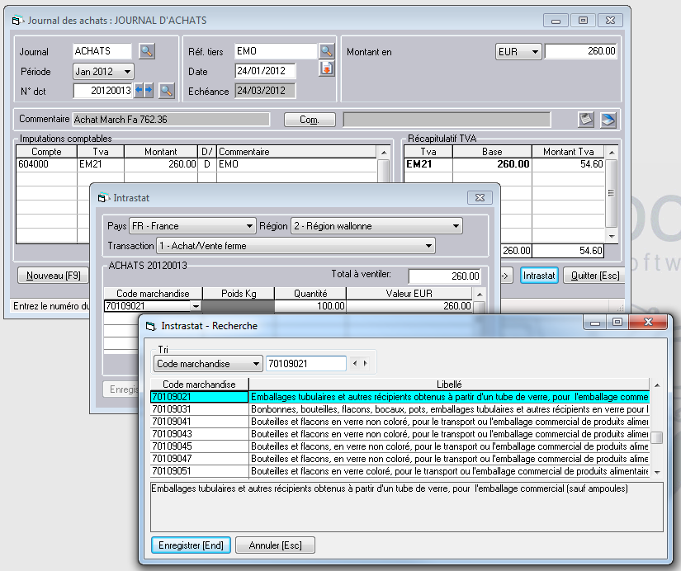Click the Total à ventiler field
The image size is (681, 571).
tap(445, 276)
